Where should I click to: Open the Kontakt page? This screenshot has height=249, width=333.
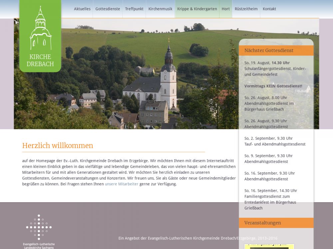(x=269, y=9)
